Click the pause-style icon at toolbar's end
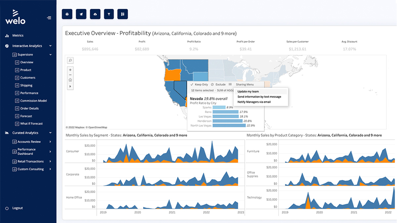This screenshot has width=397, height=223. click(122, 14)
